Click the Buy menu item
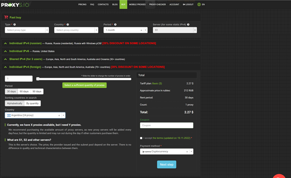Viewport: 291px width, 178px height. [x=123, y=4]
